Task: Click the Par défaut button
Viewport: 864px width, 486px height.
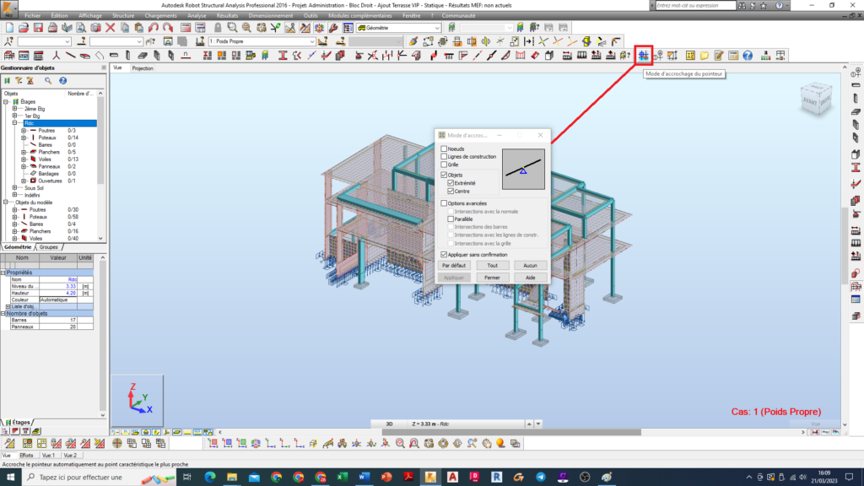Action: [454, 265]
